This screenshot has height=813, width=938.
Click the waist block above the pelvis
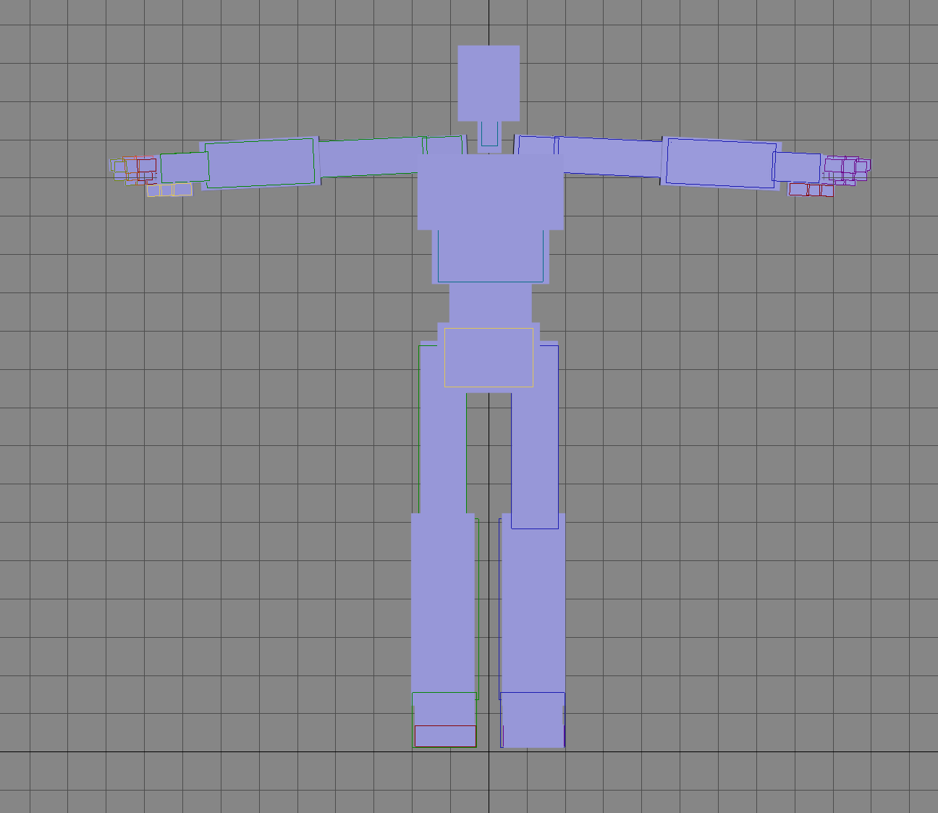tap(490, 303)
